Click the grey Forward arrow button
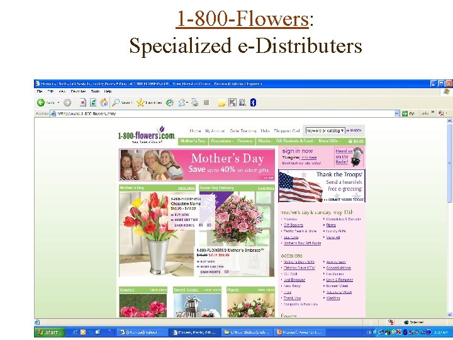This screenshot has height=340, width=453. (x=67, y=103)
